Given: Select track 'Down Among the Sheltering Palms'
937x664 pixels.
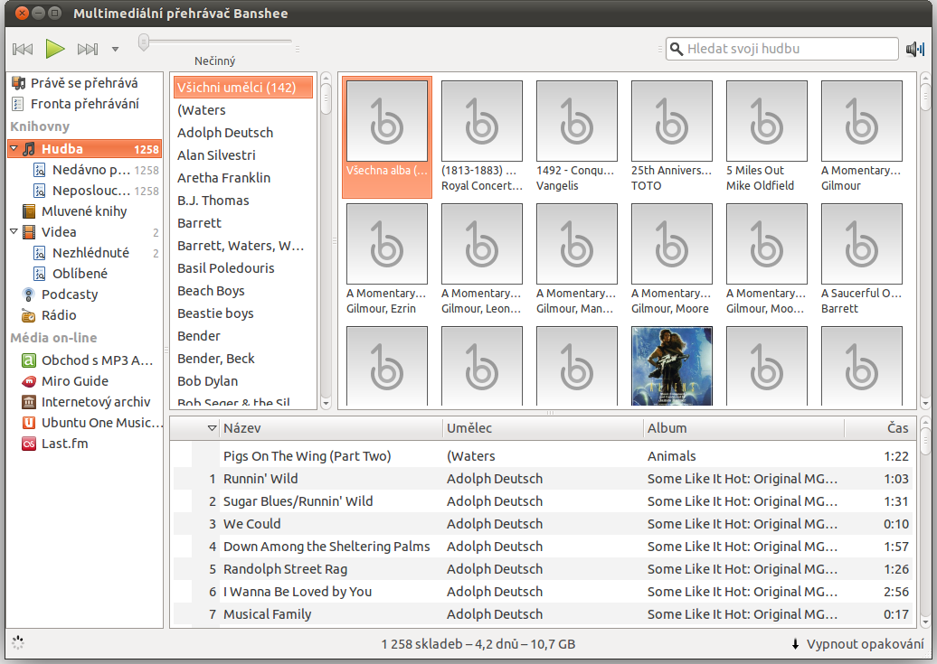Looking at the screenshot, I should [x=543, y=547].
